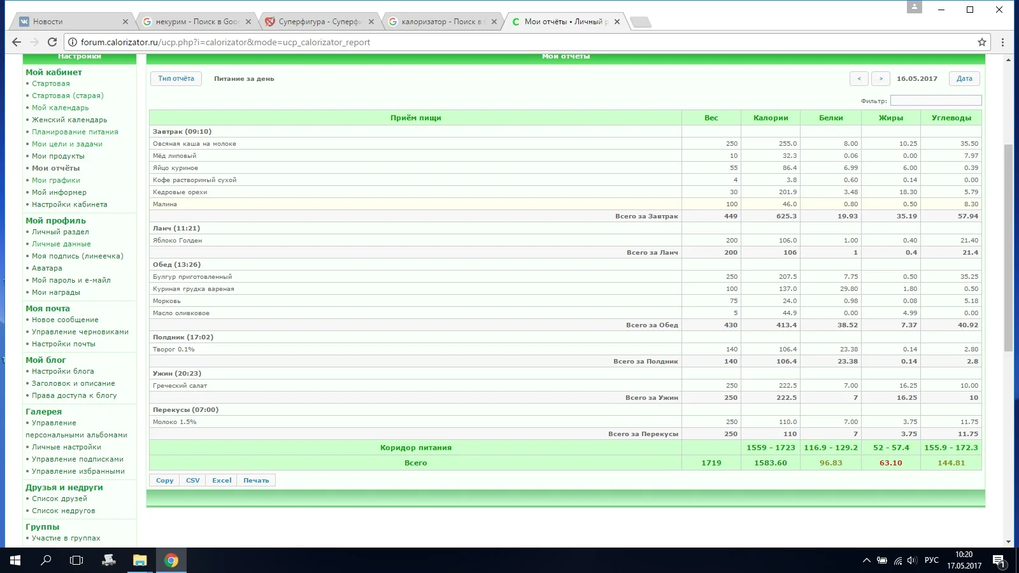This screenshot has width=1019, height=573.
Task: Go to Планирование питания
Action: point(75,132)
